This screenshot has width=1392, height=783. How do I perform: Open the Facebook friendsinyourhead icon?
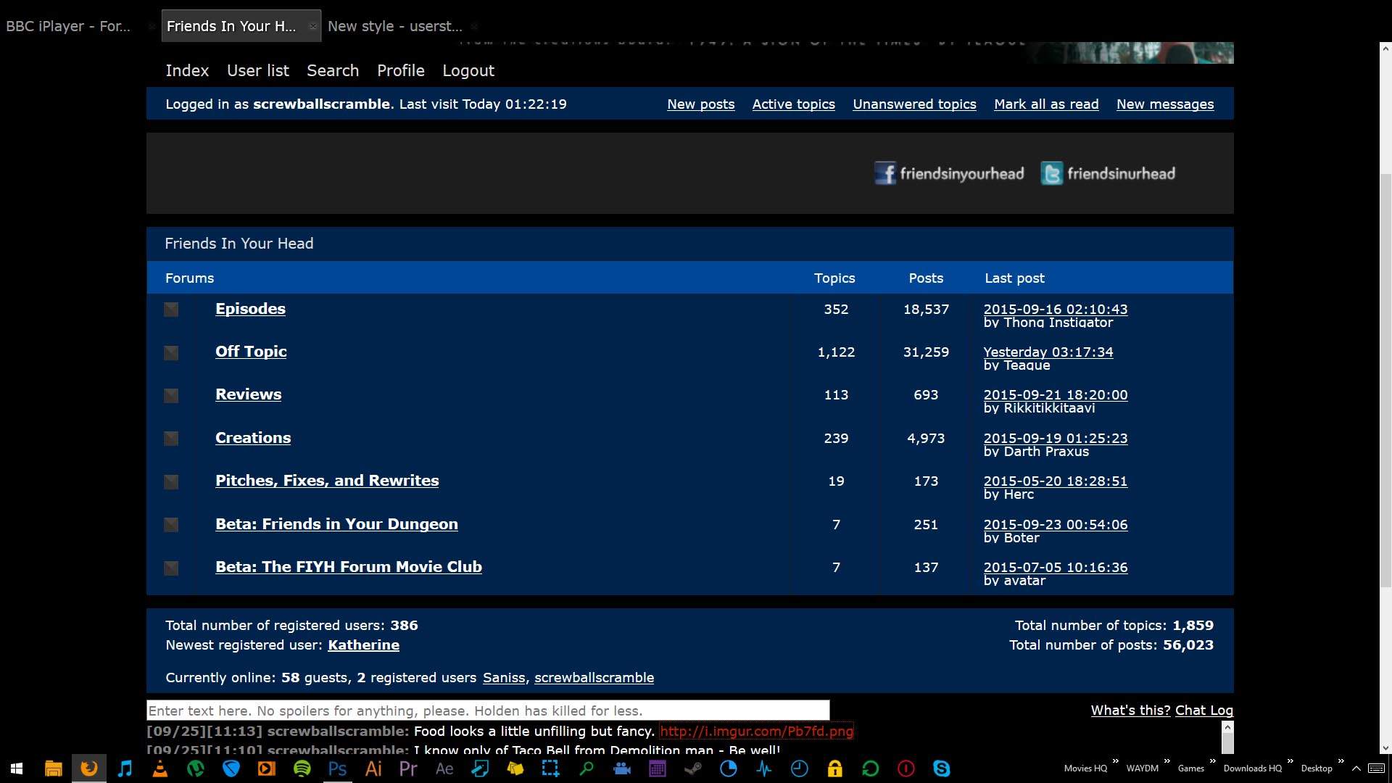[x=885, y=174]
